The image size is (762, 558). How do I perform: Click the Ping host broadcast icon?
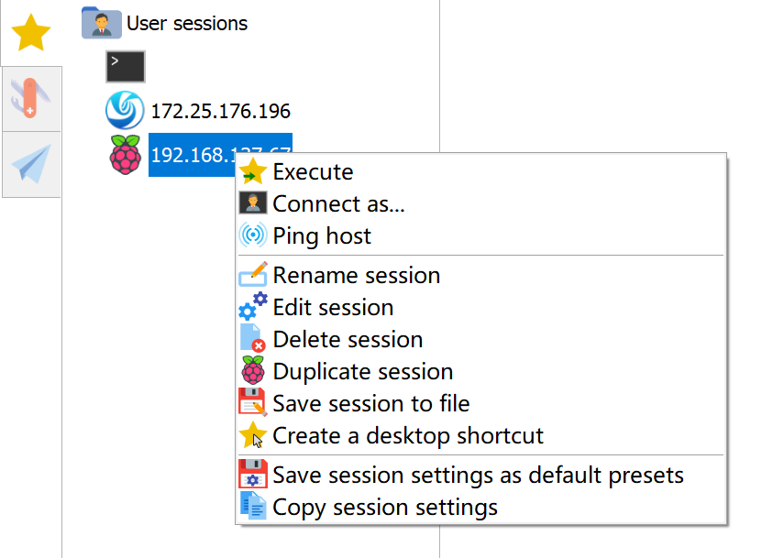coord(253,235)
